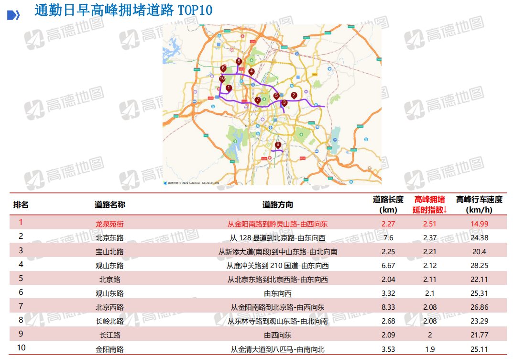Viewport: 514px width, 359px height.
Task: Click the road length value 8.33
Action: 388,307
